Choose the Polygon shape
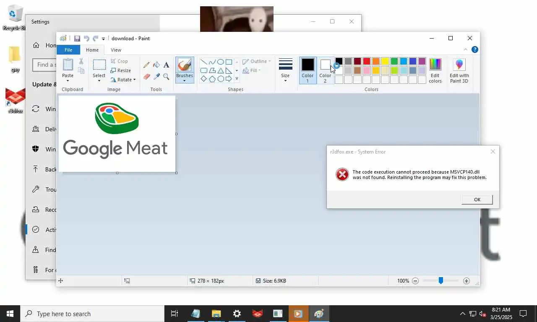 click(x=212, y=70)
